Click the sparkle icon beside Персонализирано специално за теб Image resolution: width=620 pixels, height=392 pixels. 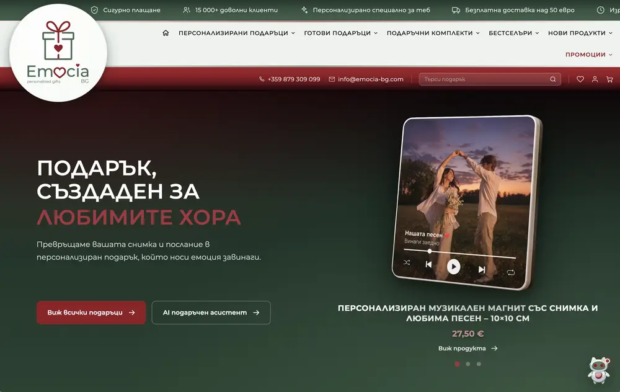tap(304, 10)
